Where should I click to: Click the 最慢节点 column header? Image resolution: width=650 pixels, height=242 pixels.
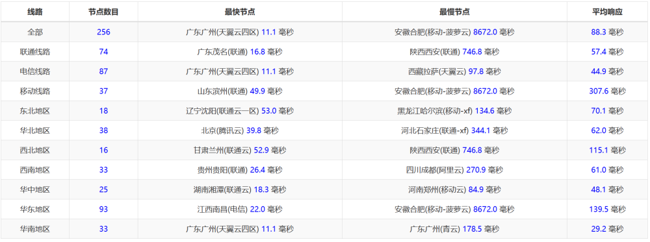pyautogui.click(x=454, y=12)
